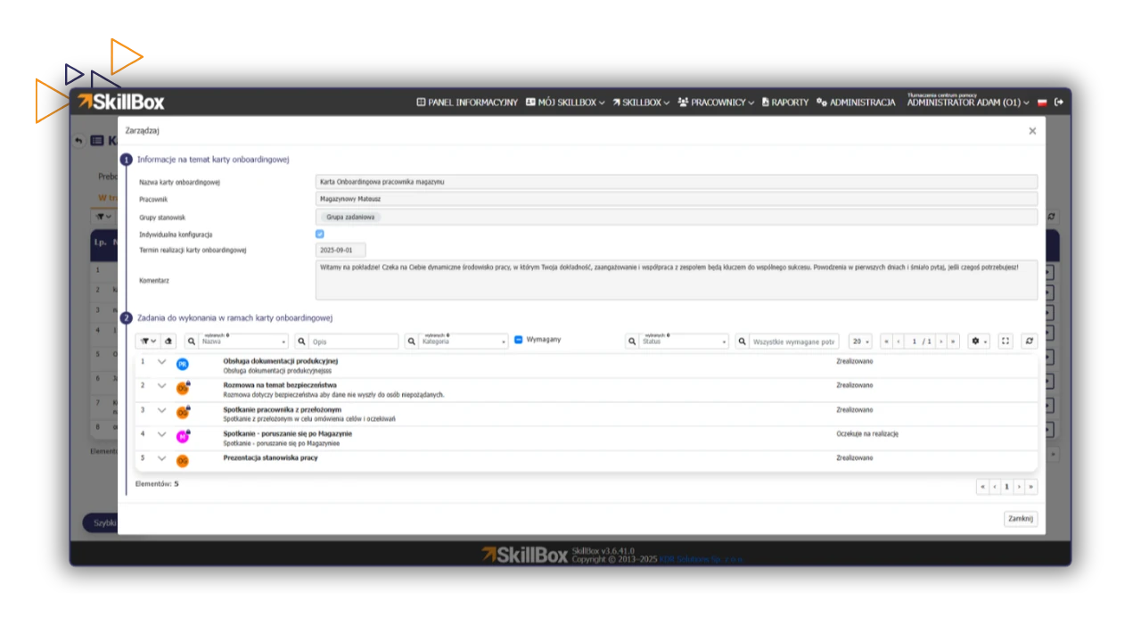Expand the row for Rozmowa na temat bezpieczeństwa
The height and width of the screenshot is (642, 1141).
coord(161,386)
